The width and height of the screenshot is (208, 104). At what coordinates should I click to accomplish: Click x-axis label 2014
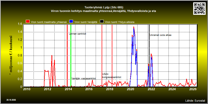(x=68, y=89)
